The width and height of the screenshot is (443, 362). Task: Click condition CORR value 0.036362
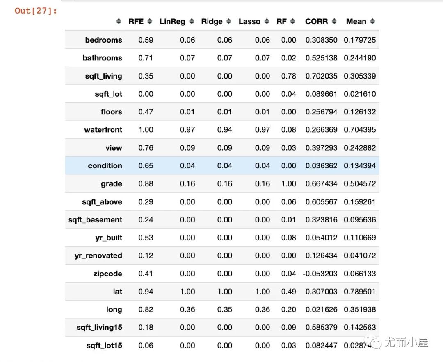(321, 165)
